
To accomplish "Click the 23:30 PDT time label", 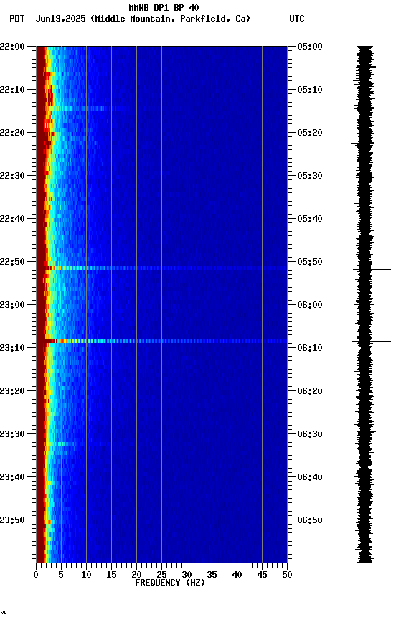I will (12, 434).
